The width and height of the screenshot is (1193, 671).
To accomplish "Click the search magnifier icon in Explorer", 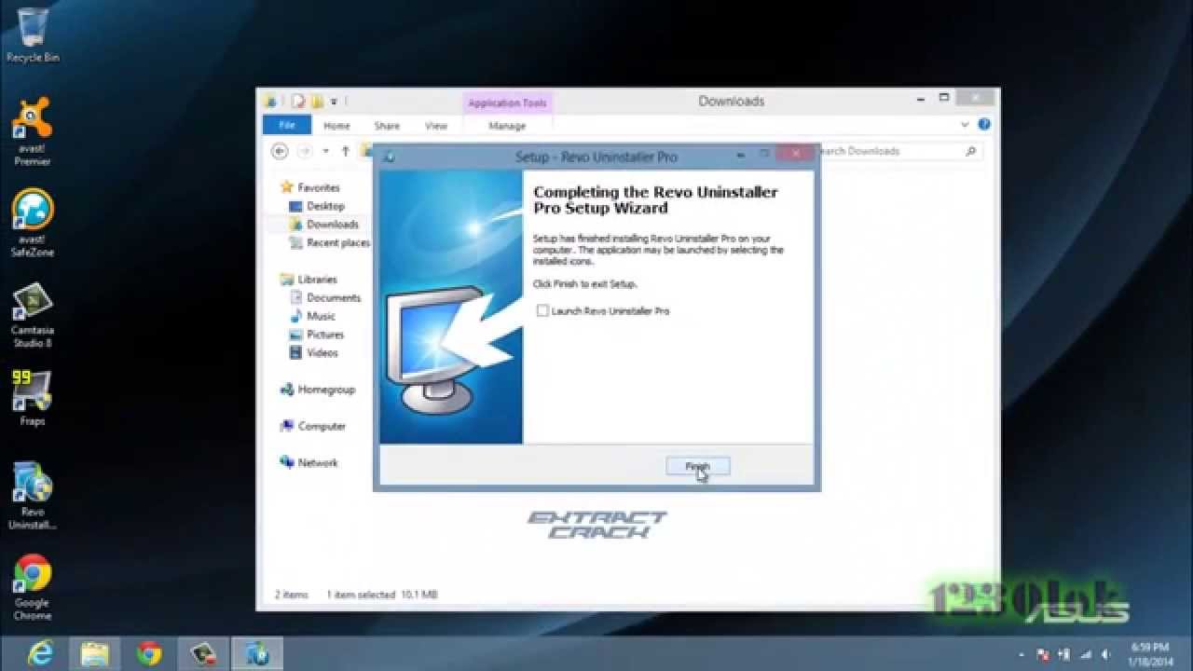I will [970, 151].
